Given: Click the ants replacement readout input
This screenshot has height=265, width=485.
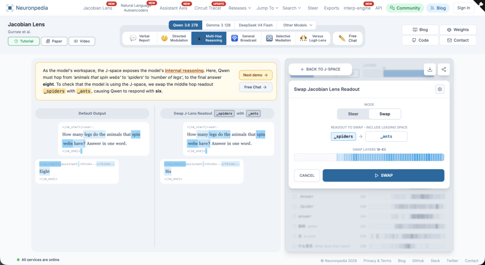Looking at the screenshot, I should [x=386, y=137].
